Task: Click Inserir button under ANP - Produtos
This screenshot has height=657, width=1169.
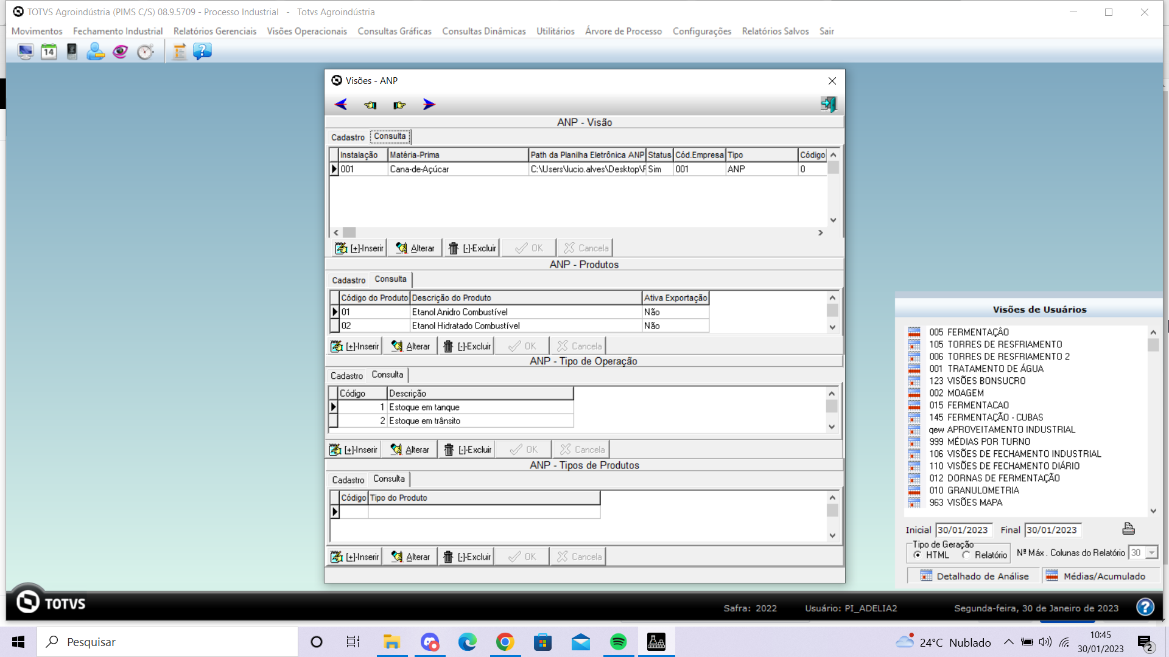Action: tap(356, 346)
